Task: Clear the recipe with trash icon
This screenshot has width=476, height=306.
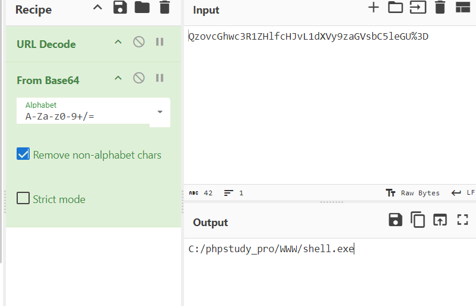Action: pos(164,8)
